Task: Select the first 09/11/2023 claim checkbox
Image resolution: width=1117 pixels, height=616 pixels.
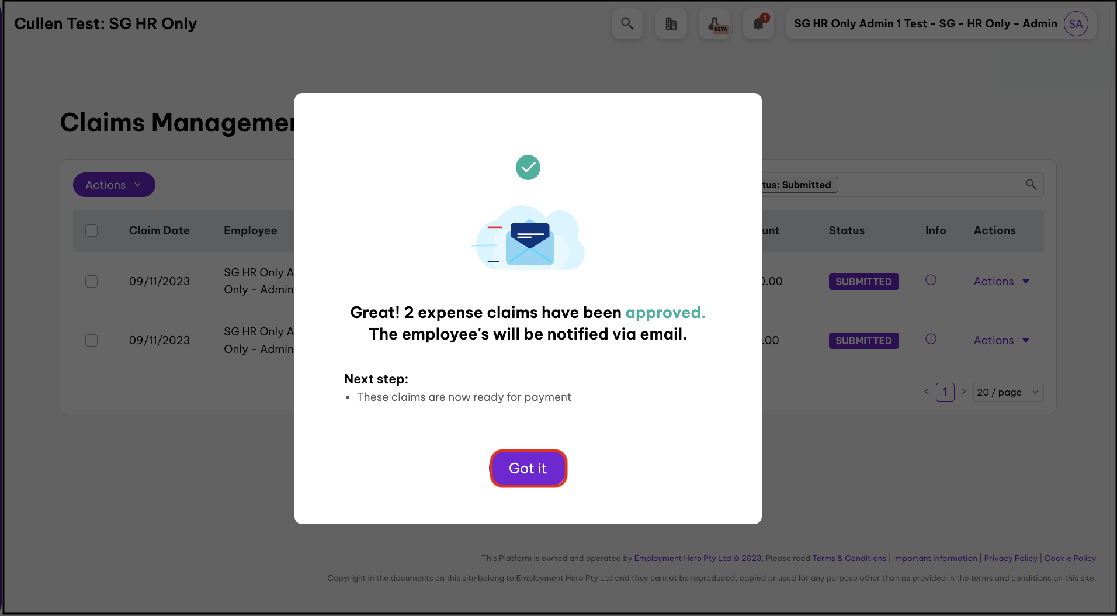Action: coord(92,281)
